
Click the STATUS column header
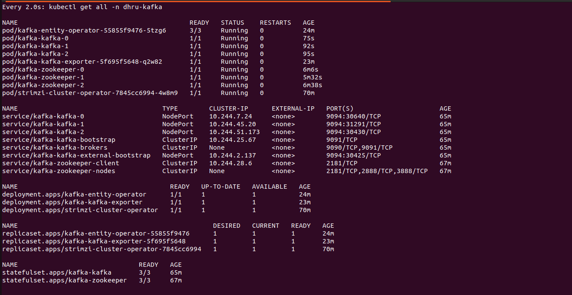[x=233, y=23]
